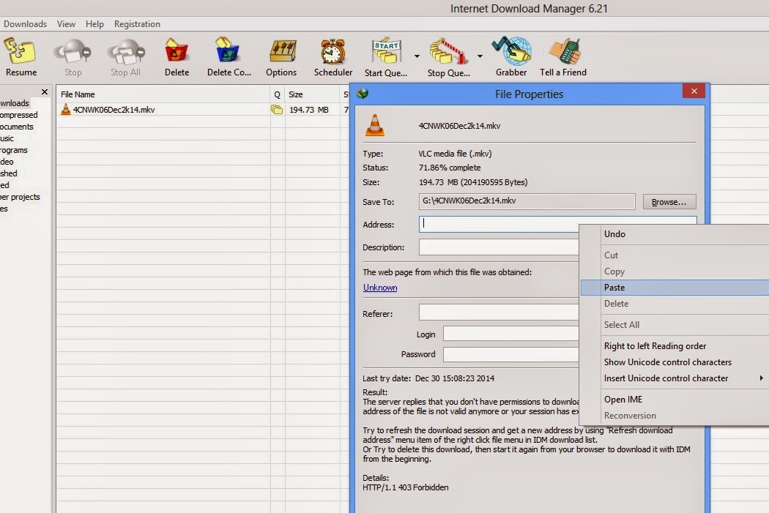Click the 194.73 MB size cell
Image resolution: width=769 pixels, height=513 pixels.
coord(309,110)
